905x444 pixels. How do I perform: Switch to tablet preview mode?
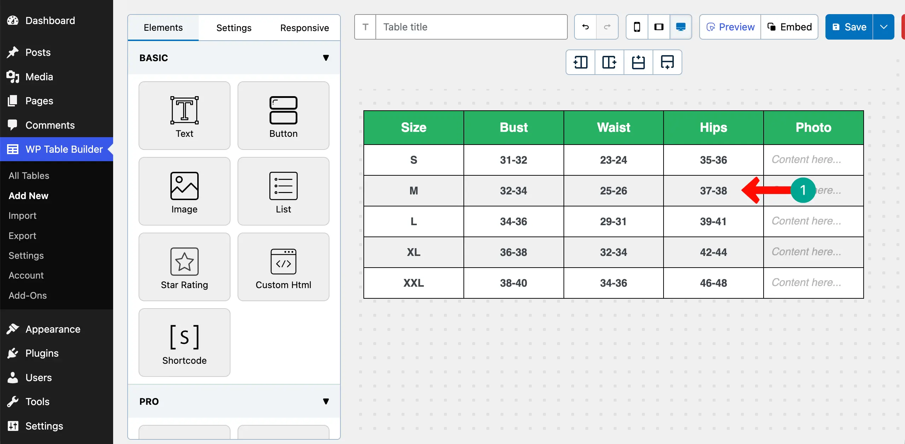pos(659,27)
